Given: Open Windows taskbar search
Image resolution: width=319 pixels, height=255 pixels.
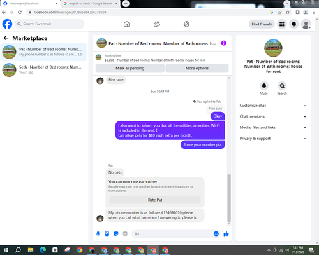Looking at the screenshot, I should (18, 250).
